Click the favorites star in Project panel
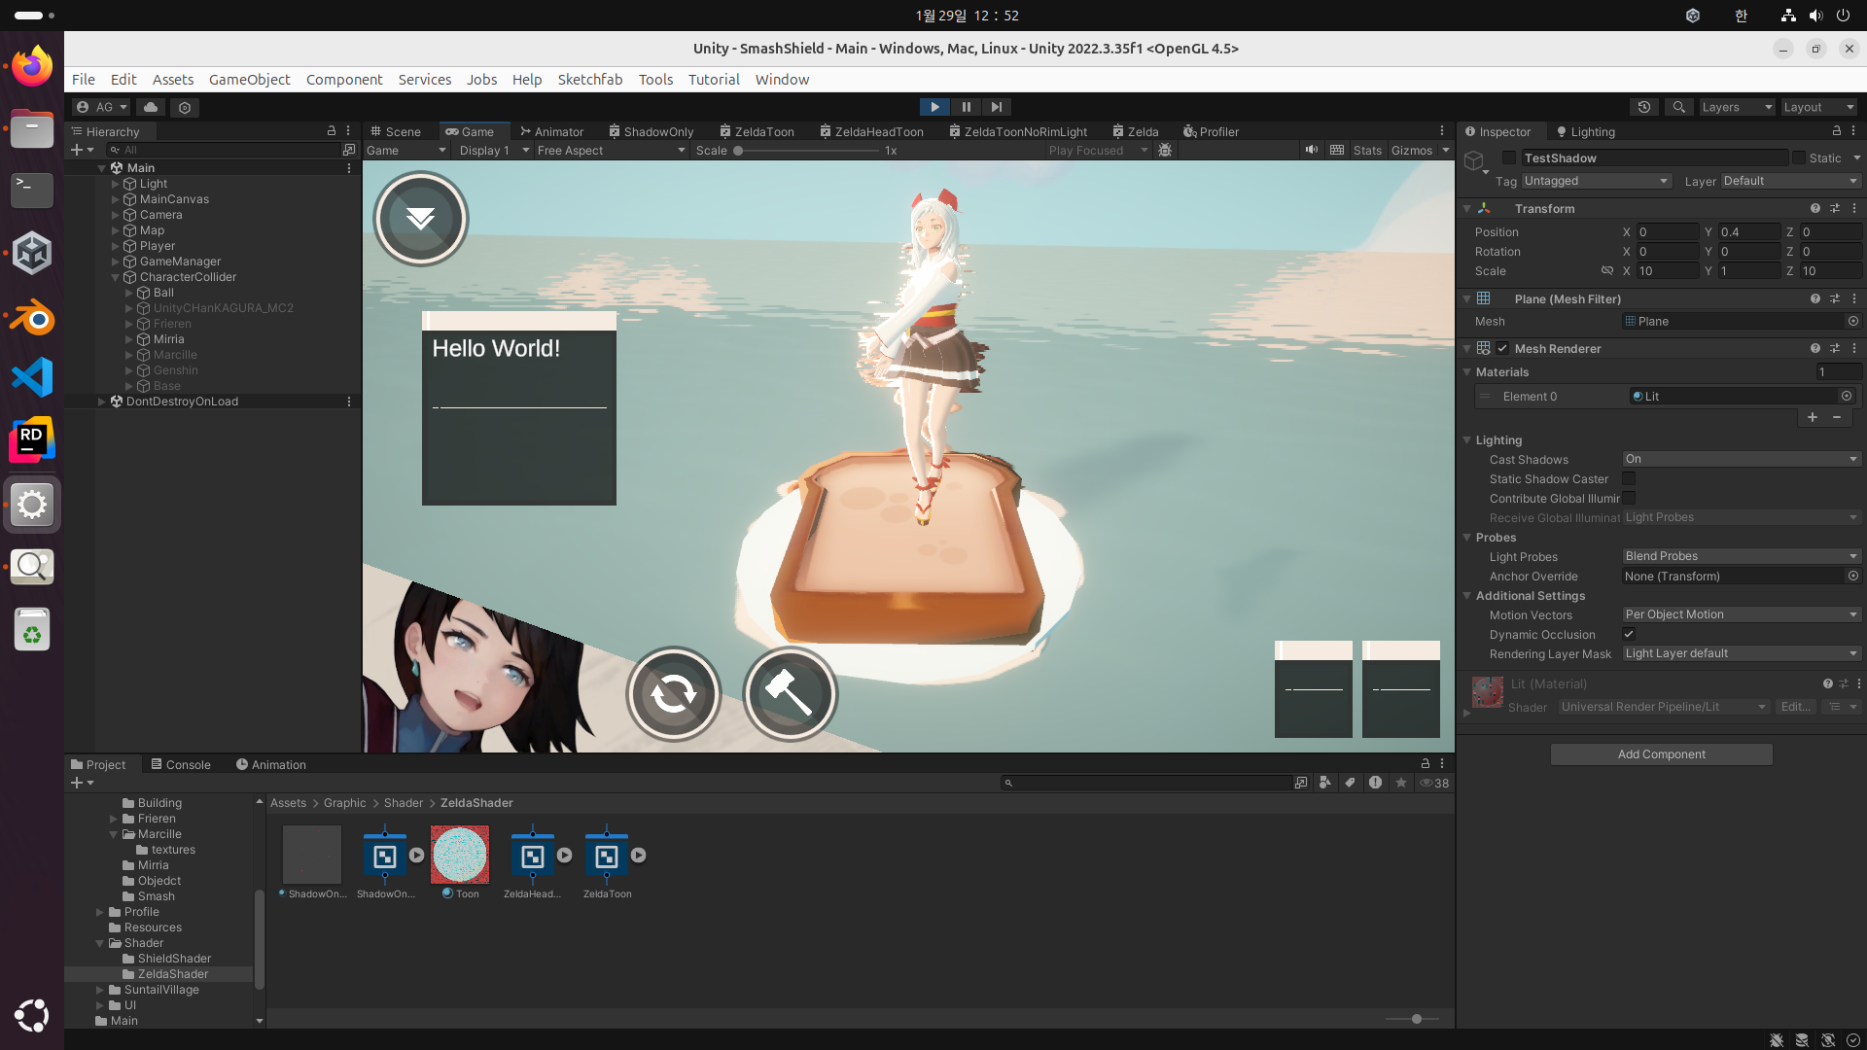The height and width of the screenshot is (1050, 1867). [x=1401, y=783]
